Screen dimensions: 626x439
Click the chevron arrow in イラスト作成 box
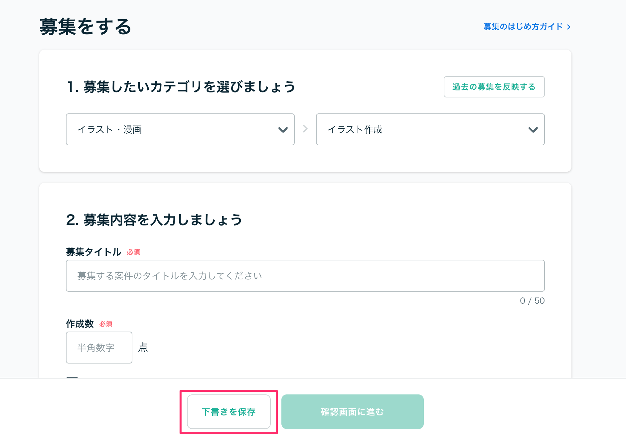[x=533, y=130]
